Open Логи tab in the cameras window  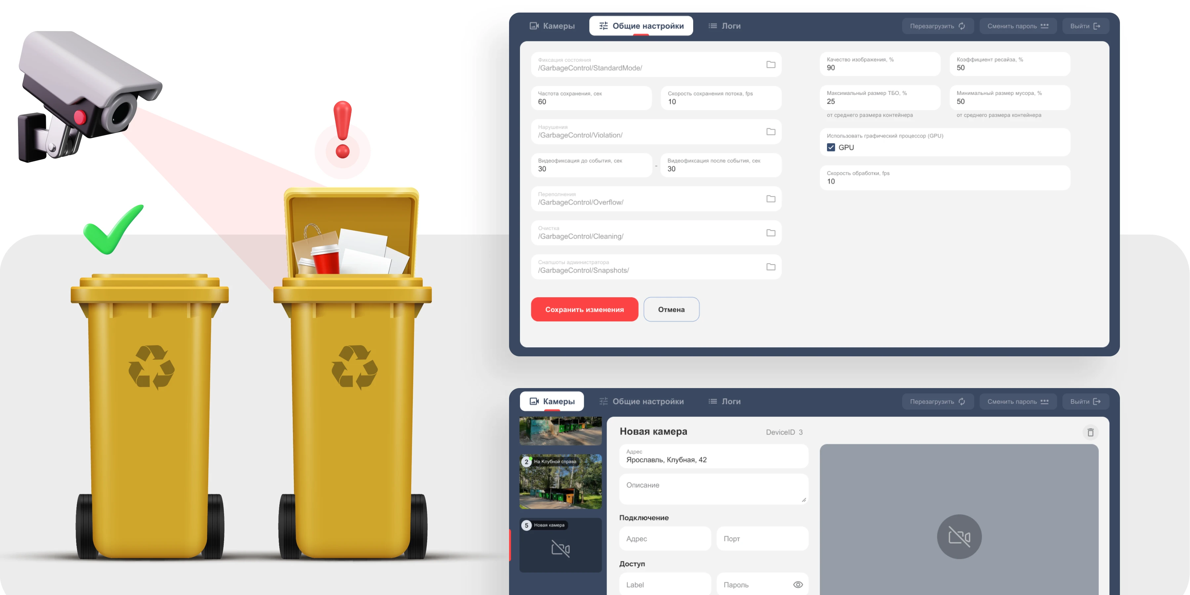point(724,401)
